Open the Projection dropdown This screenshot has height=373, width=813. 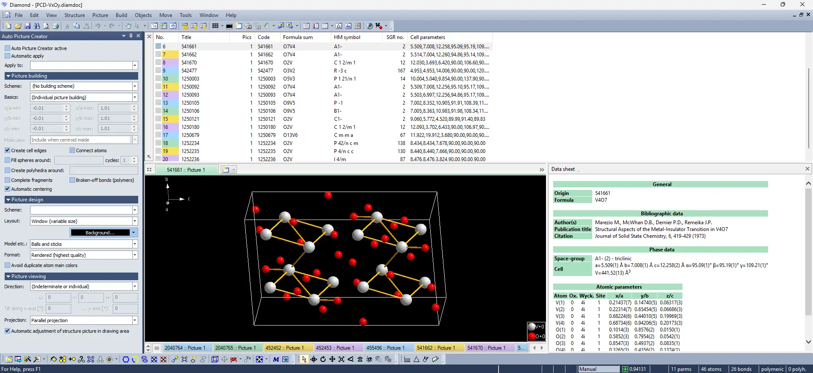click(135, 320)
